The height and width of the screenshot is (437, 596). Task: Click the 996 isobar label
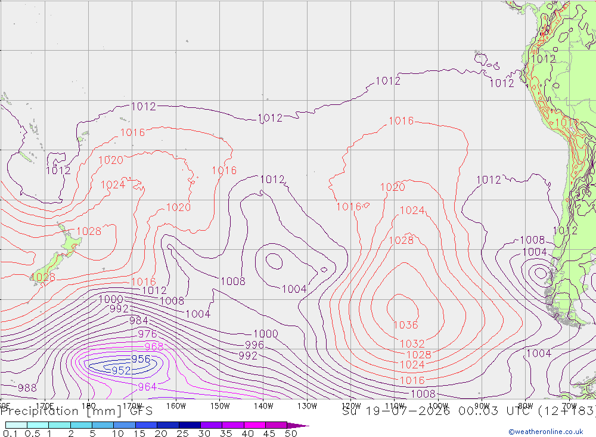(254, 345)
